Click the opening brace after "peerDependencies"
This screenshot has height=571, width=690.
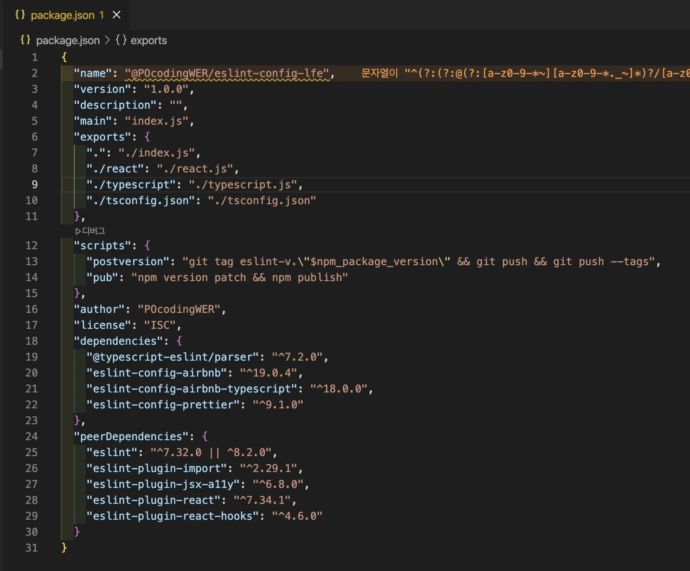(205, 436)
